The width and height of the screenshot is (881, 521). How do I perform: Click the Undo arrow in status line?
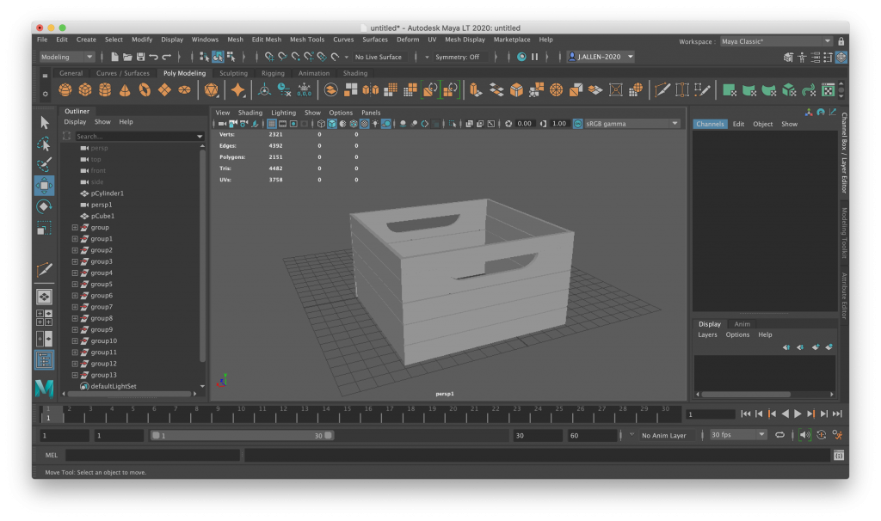pos(154,57)
